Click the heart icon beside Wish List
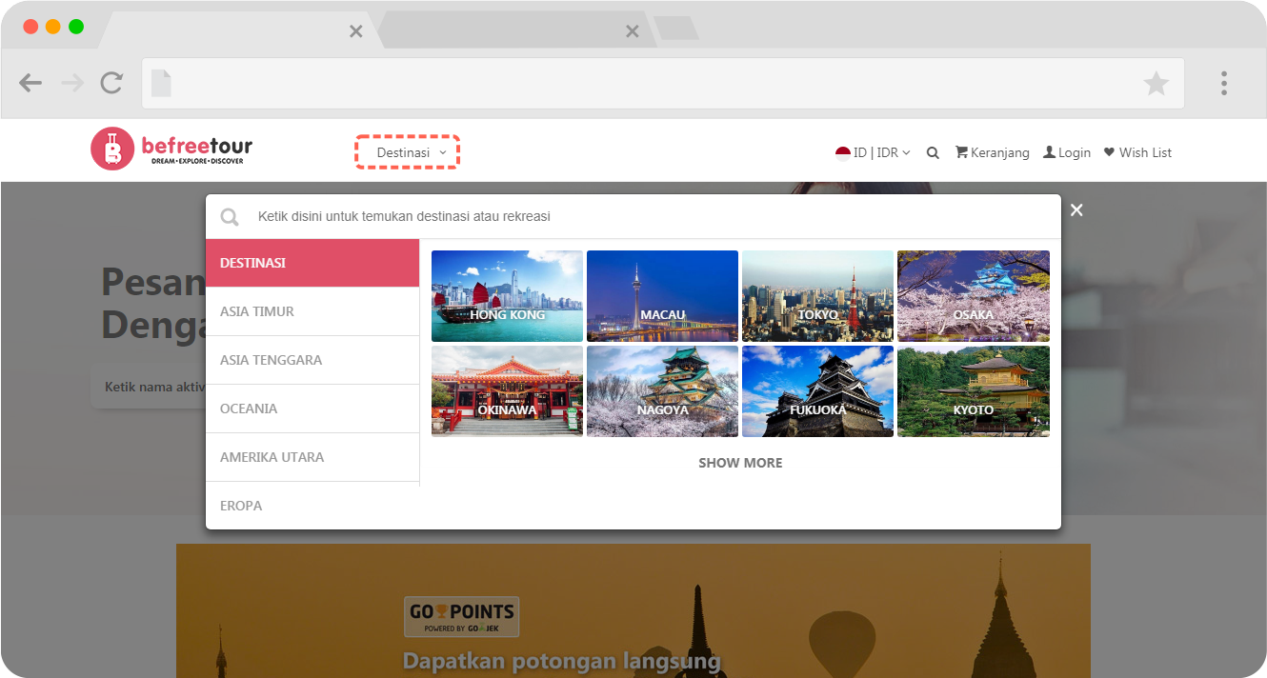This screenshot has width=1267, height=678. [1109, 152]
